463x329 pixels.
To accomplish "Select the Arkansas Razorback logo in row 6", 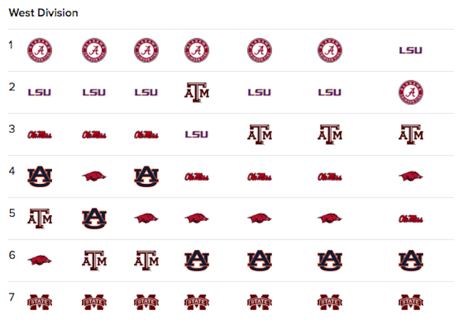I will [x=40, y=260].
